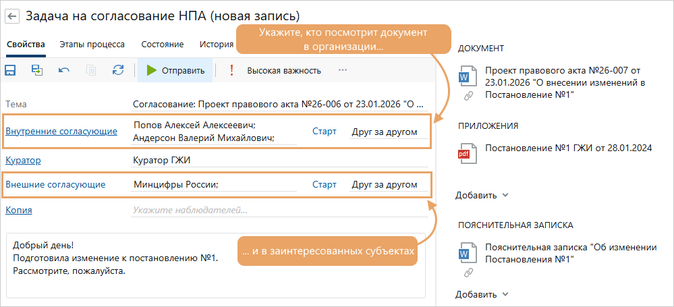Switch to the Состояние tab
The image size is (674, 307).
point(162,45)
